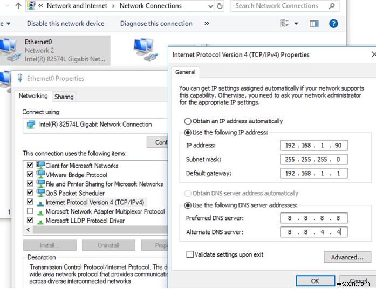Click the Advanced... button
The image size is (376, 289).
347,257
